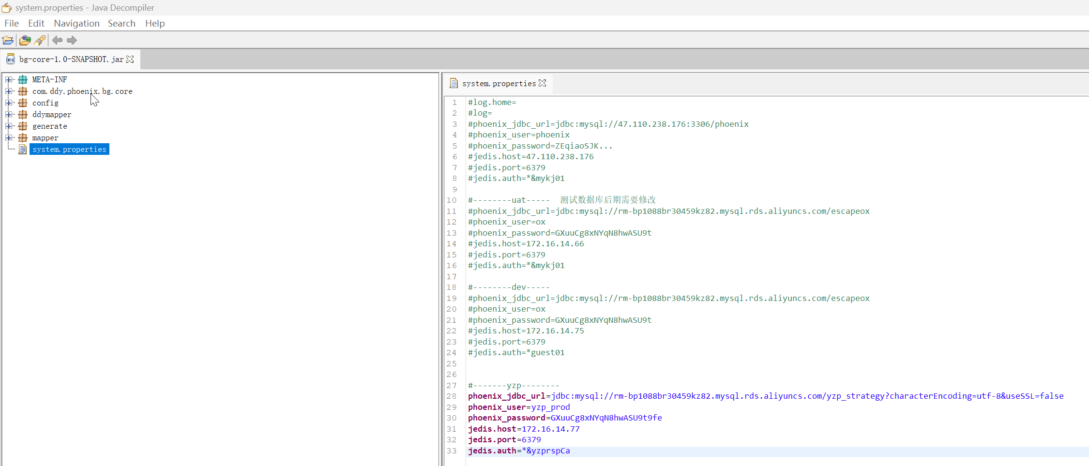
Task: Click line 1 '#log.home='
Action: click(x=492, y=102)
